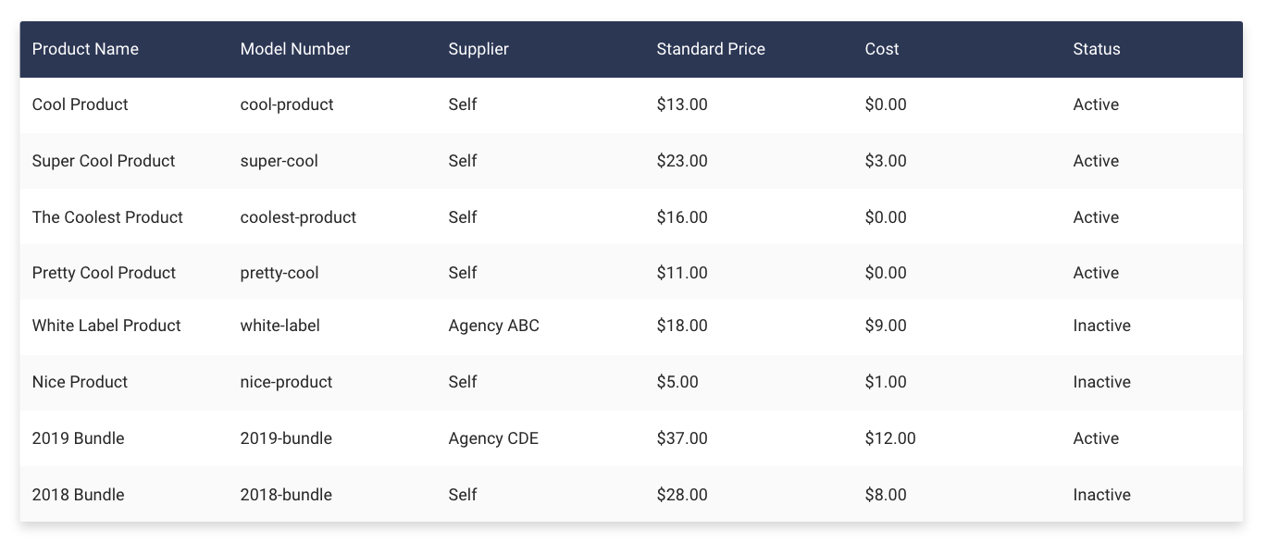Click the Cost column header
The height and width of the screenshot is (554, 1267).
click(x=881, y=49)
